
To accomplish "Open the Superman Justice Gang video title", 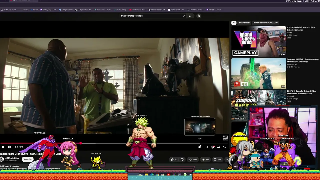I will (x=303, y=60).
